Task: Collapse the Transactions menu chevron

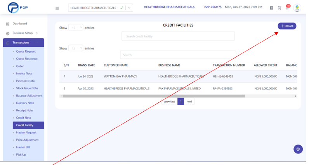Action: coord(37,43)
